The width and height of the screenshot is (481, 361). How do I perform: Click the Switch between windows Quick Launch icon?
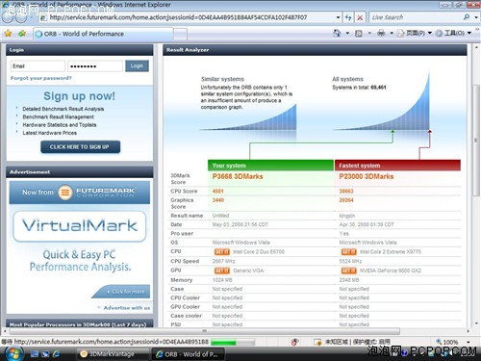click(45, 353)
